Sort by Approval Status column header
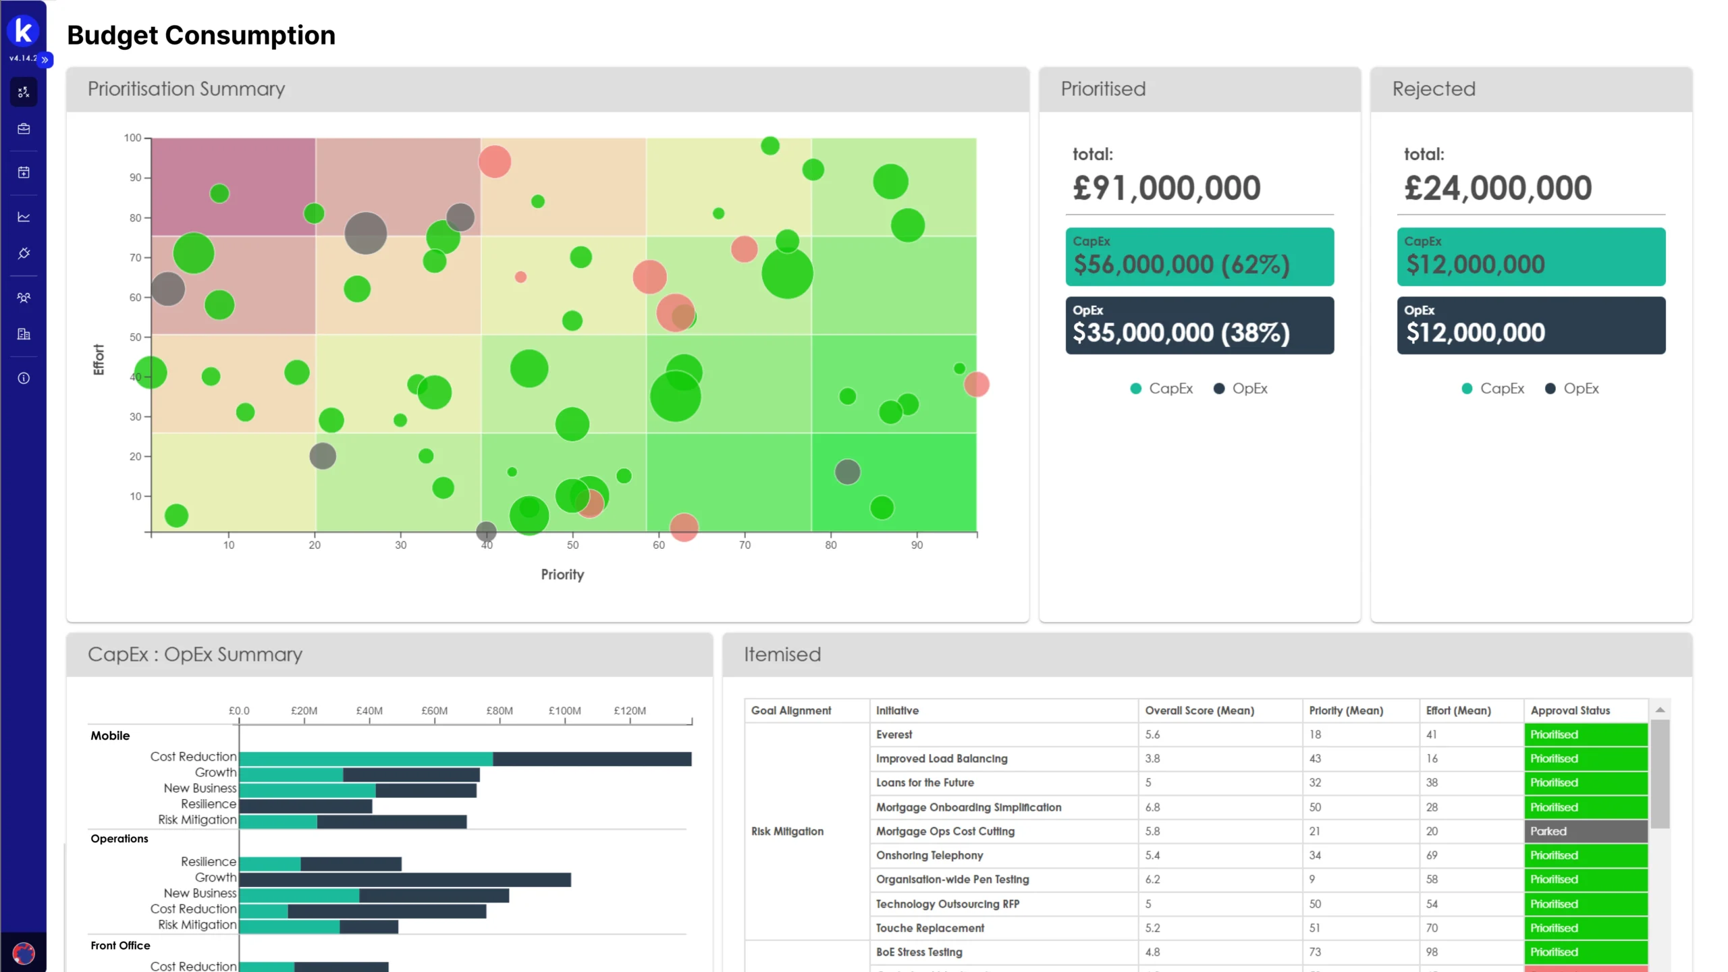Image resolution: width=1728 pixels, height=972 pixels. [x=1569, y=710]
